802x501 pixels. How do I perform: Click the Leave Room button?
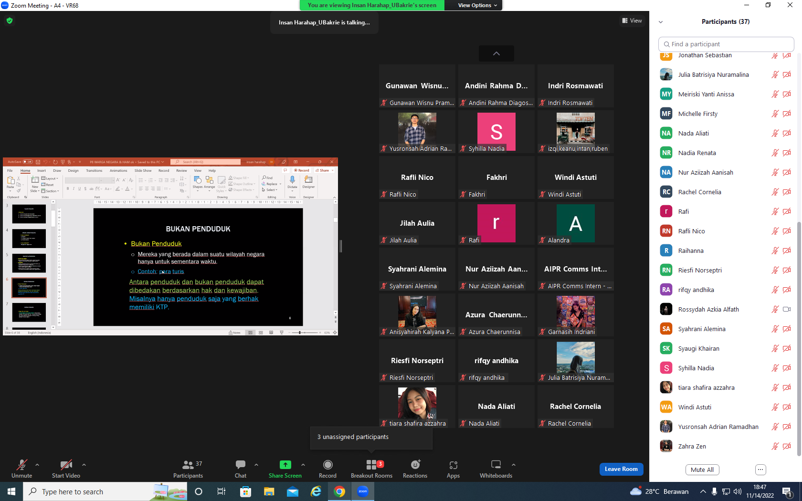coord(621,469)
